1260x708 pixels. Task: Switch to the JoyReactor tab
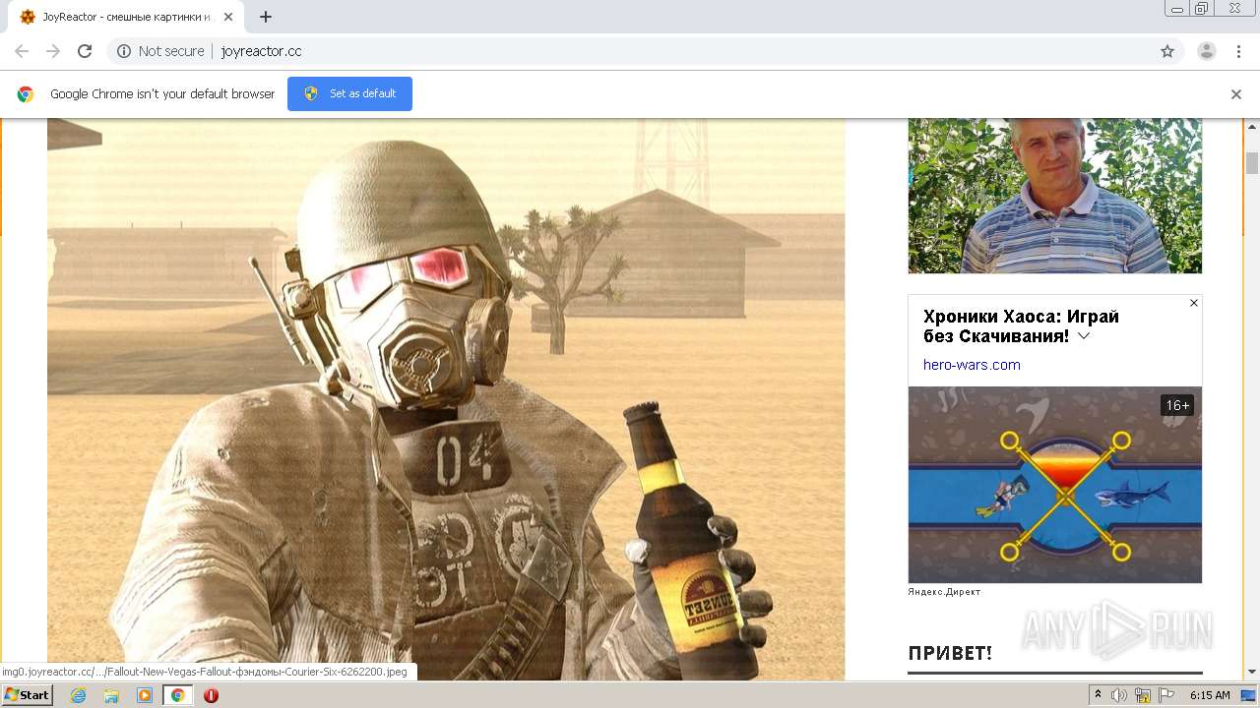(x=125, y=17)
